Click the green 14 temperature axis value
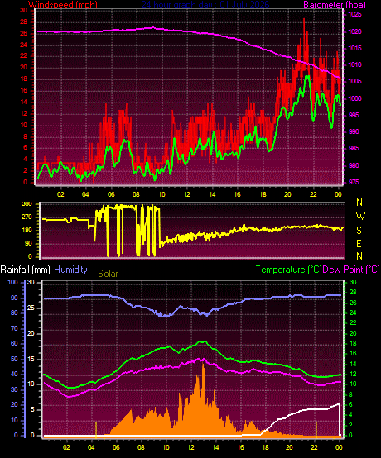 point(353,365)
